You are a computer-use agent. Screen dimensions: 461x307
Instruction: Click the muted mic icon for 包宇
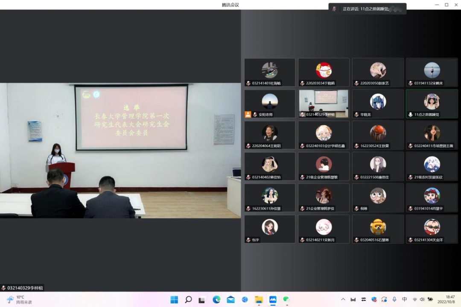click(248, 240)
